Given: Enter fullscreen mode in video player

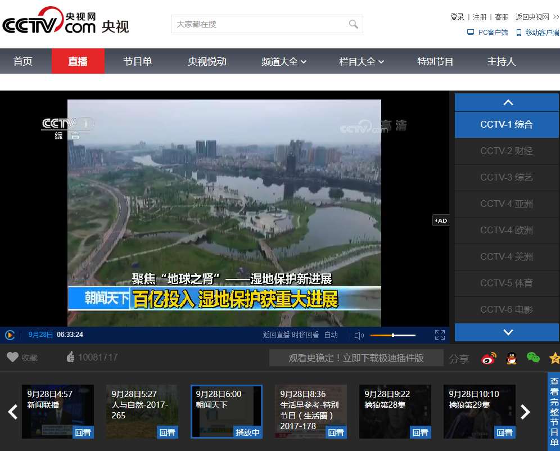Looking at the screenshot, I should [x=440, y=335].
